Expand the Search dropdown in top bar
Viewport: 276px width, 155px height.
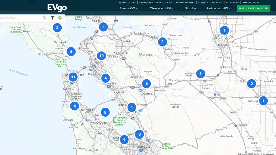[x=217, y=3]
